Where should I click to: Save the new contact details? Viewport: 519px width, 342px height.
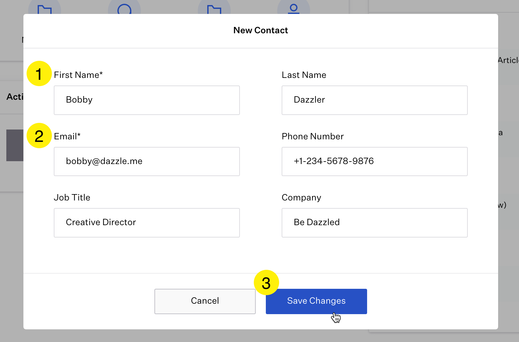pyautogui.click(x=316, y=301)
